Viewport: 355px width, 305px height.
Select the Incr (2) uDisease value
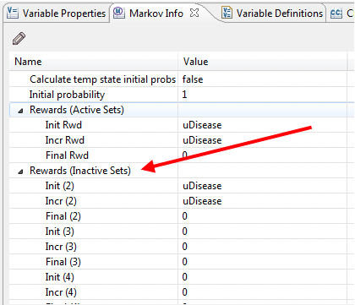(202, 201)
